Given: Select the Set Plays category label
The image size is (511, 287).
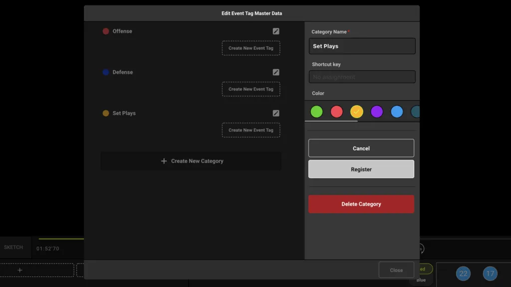Looking at the screenshot, I should point(124,113).
